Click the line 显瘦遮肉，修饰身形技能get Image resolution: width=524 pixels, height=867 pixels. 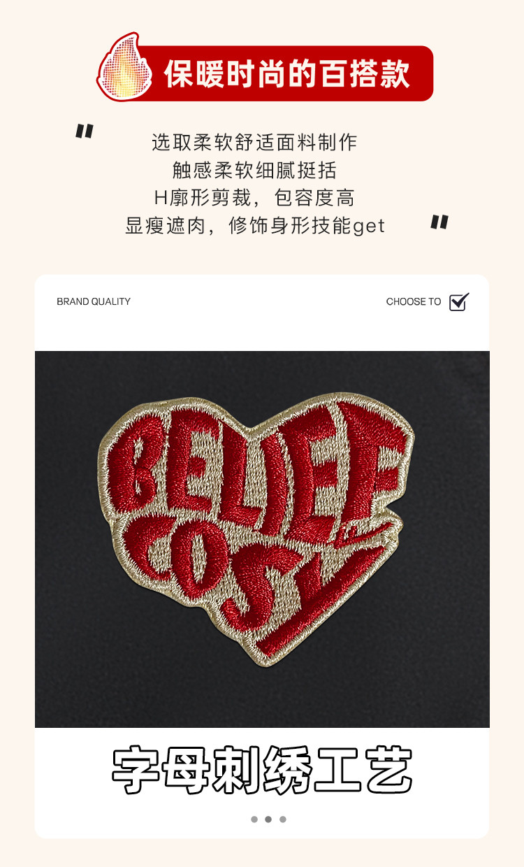pos(255,226)
